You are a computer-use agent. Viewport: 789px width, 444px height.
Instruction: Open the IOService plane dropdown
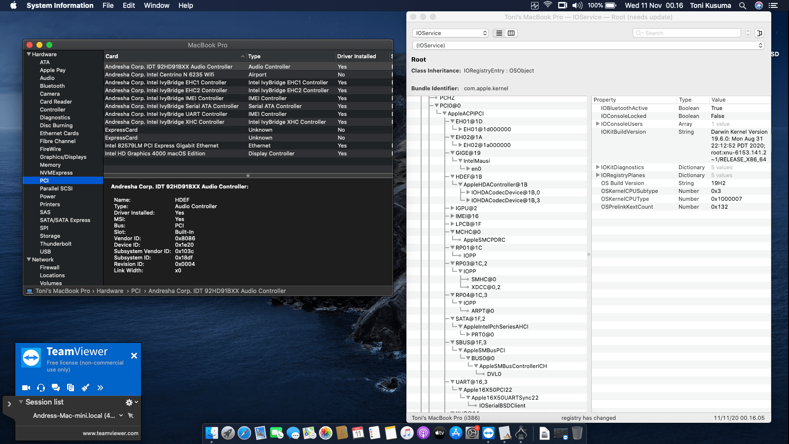[450, 33]
